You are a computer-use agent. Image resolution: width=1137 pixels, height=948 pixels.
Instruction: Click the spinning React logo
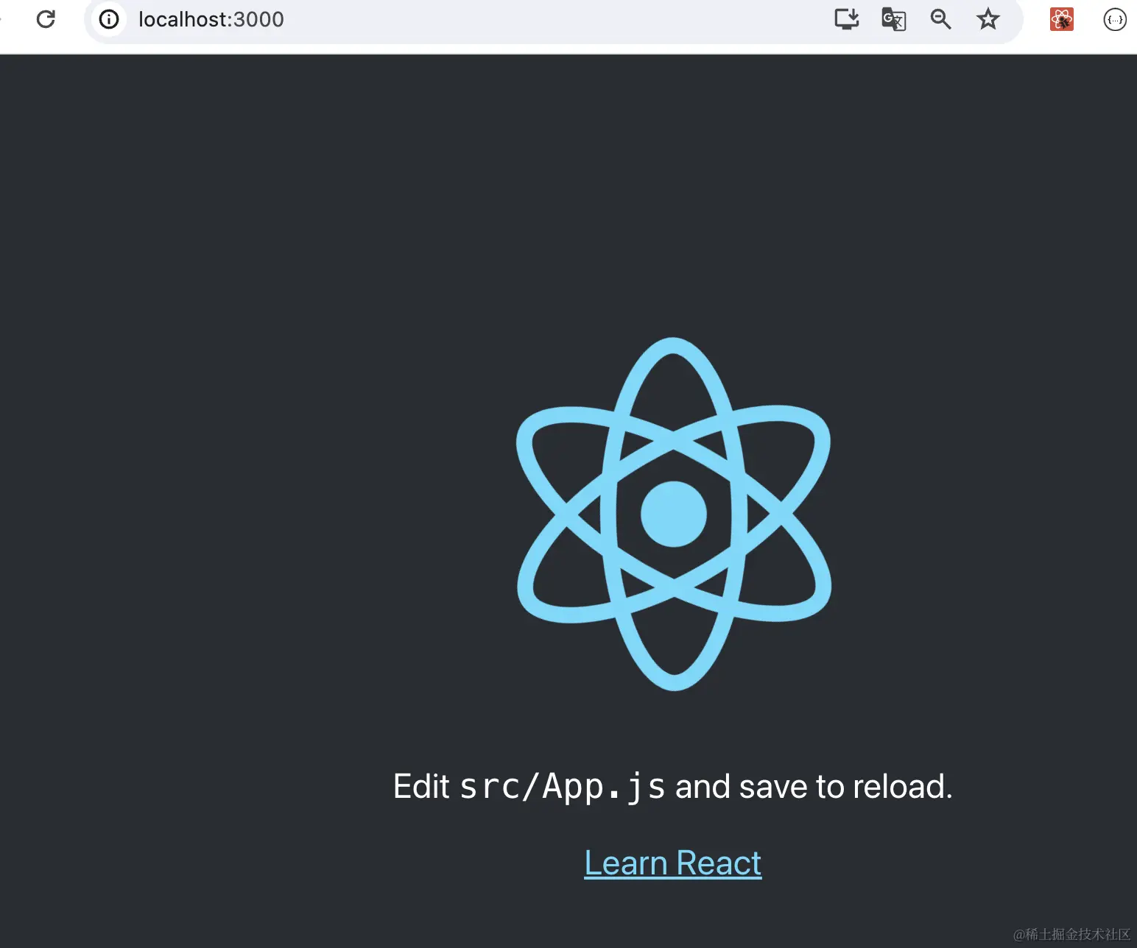click(x=674, y=514)
